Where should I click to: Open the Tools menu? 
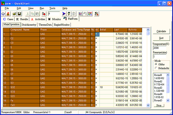click(x=52, y=8)
